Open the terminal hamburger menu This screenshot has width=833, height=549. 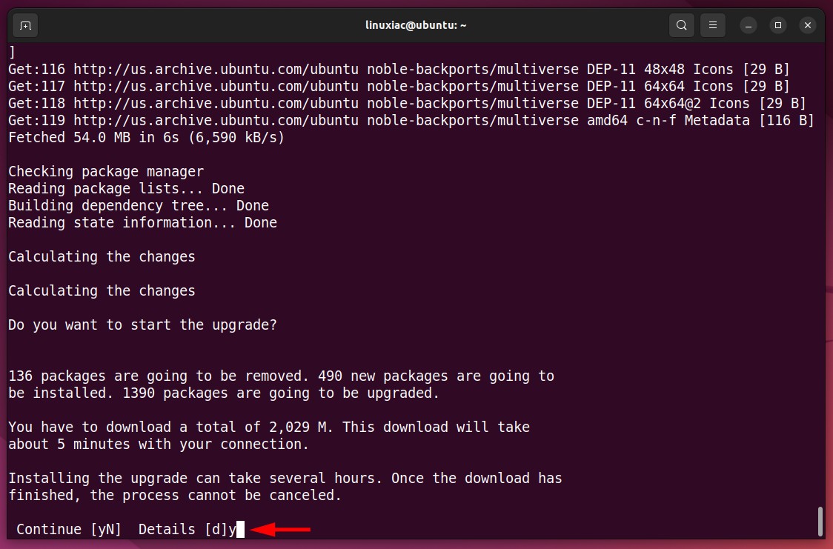(713, 25)
